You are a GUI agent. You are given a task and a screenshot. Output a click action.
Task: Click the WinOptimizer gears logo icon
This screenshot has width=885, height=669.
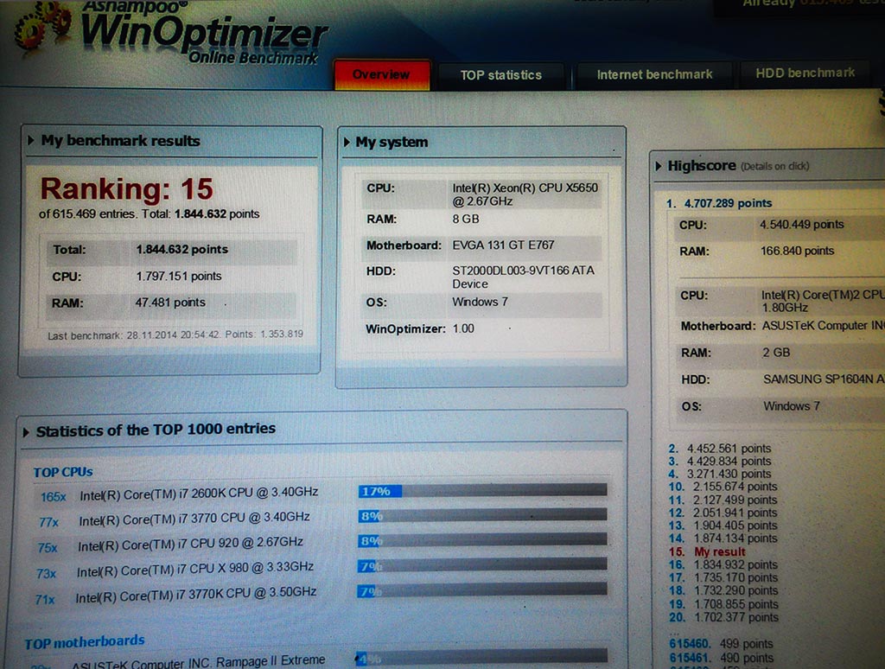coord(44,29)
